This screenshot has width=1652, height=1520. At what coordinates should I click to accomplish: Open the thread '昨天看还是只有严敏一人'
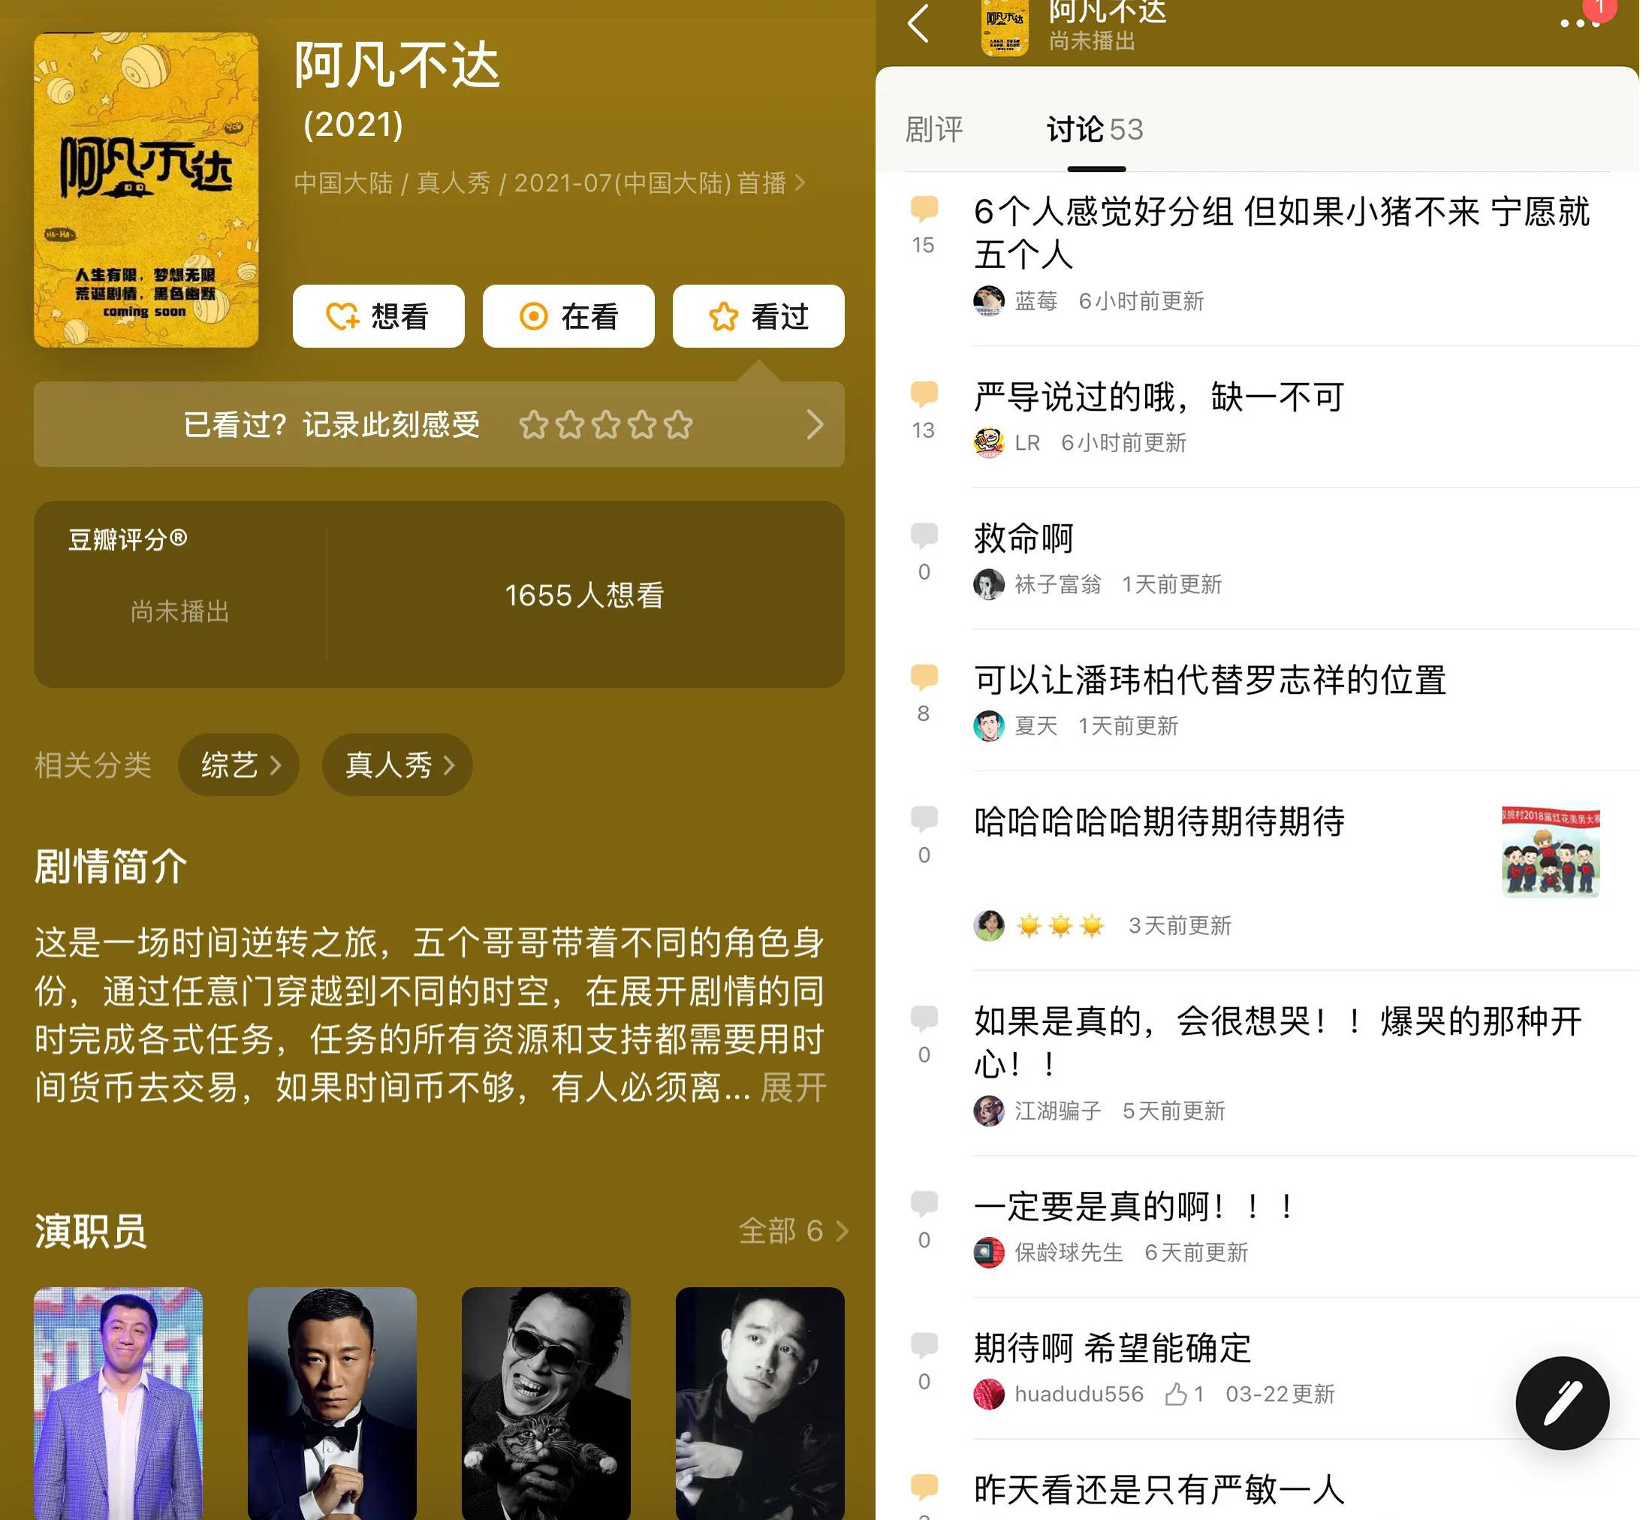click(1159, 1489)
